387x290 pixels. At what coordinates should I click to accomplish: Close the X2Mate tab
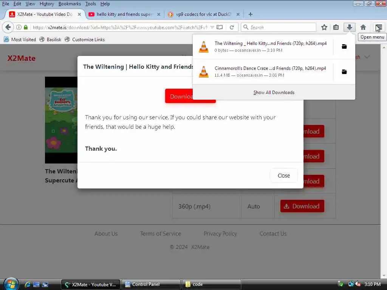(79, 14)
